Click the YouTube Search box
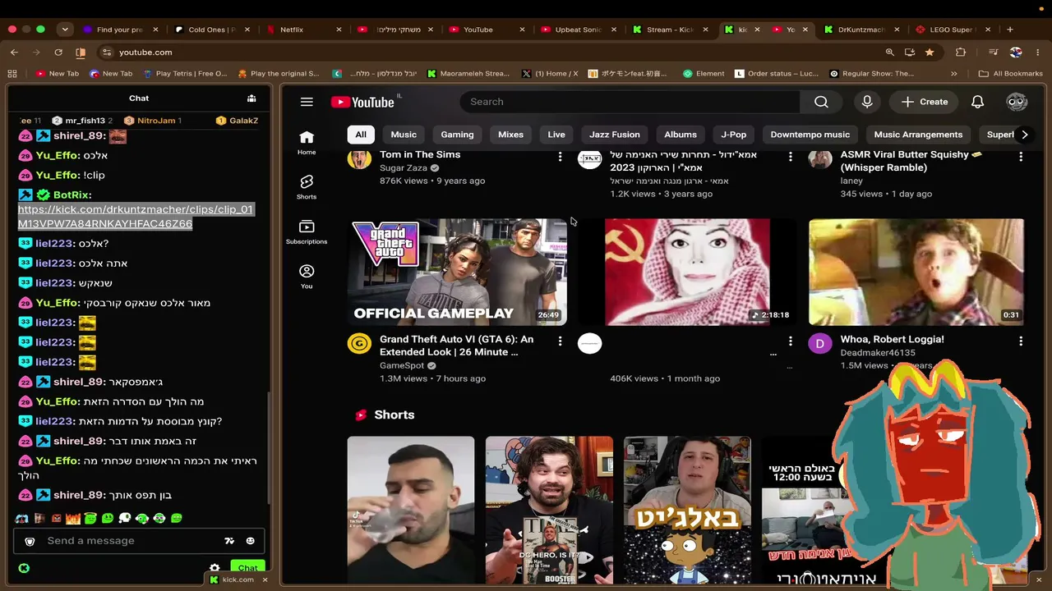The width and height of the screenshot is (1052, 591). pos(630,102)
